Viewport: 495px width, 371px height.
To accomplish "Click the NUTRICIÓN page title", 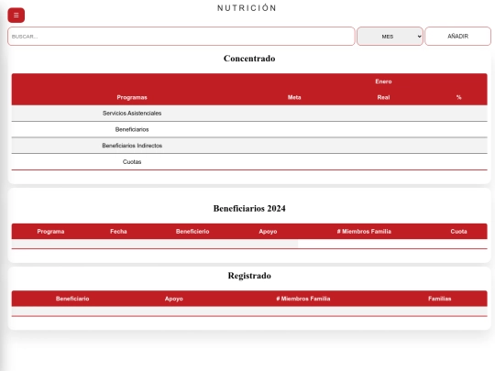I will pos(247,8).
